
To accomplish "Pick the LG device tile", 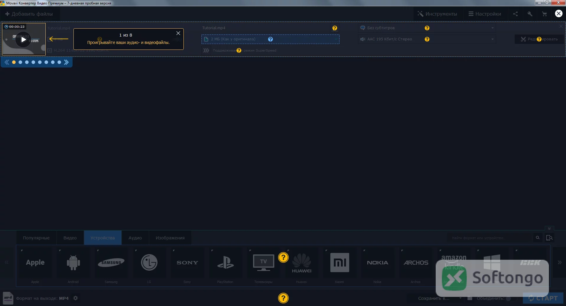I will pos(149,262).
